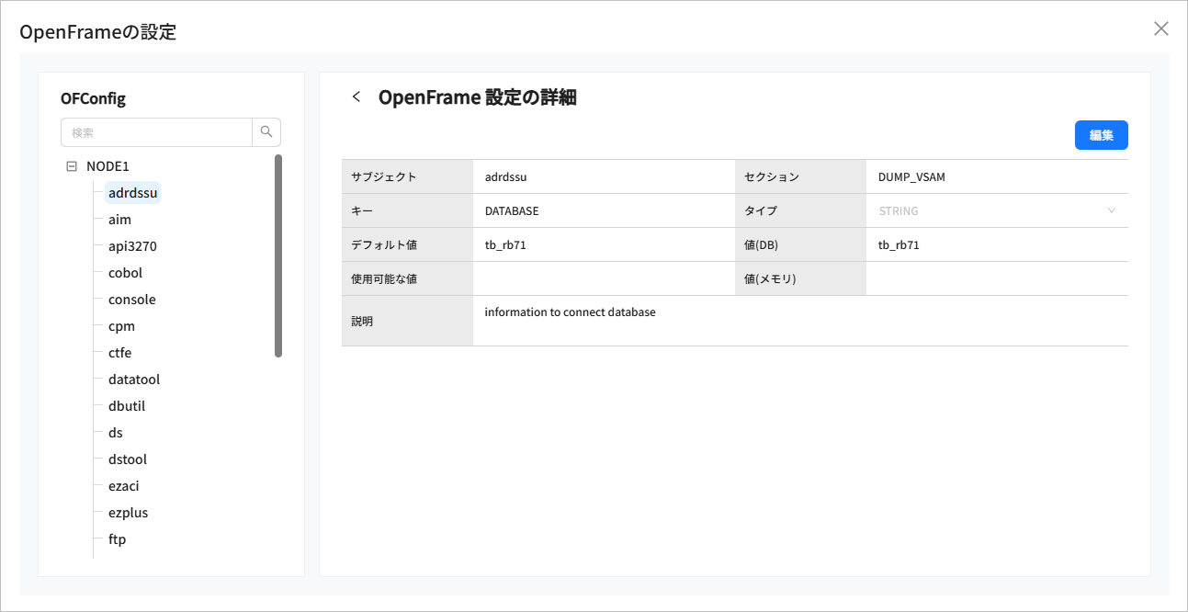The width and height of the screenshot is (1188, 612).
Task: Type in the OFConfig search field
Action: click(x=156, y=132)
